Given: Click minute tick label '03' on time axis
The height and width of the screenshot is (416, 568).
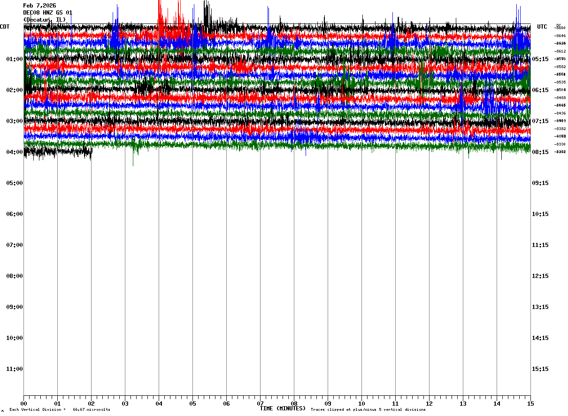Looking at the screenshot, I should coord(125,403).
